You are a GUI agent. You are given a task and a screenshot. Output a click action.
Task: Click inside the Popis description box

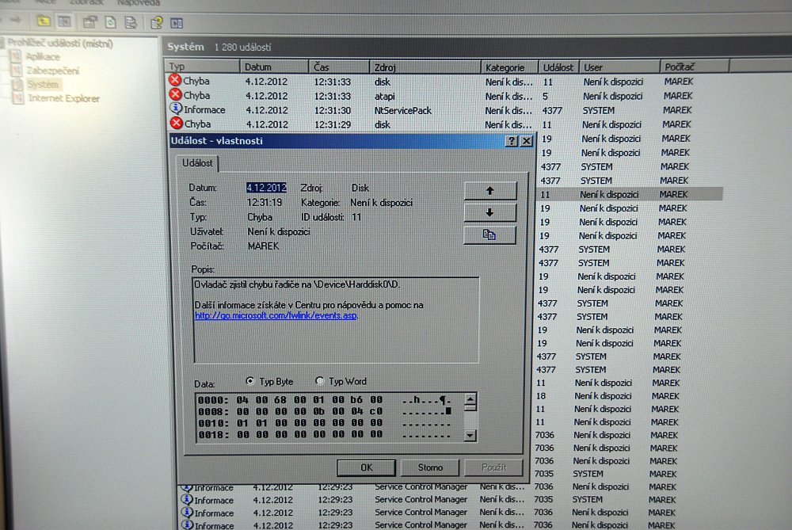[336, 320]
